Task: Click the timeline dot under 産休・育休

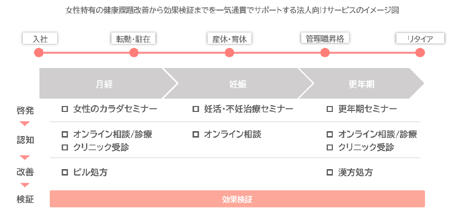Action: (229, 53)
